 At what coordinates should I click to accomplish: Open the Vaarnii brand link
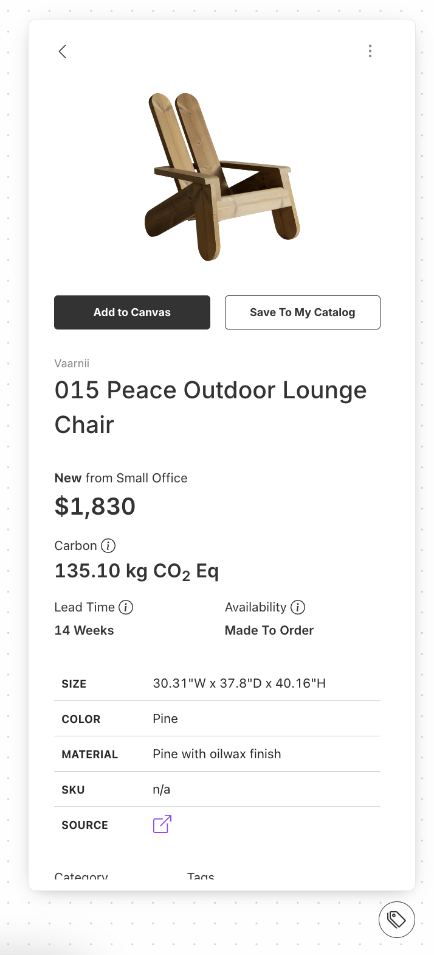coord(72,364)
